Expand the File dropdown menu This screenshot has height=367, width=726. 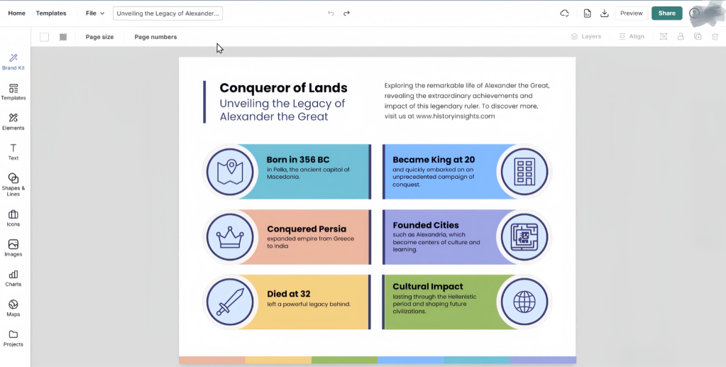[94, 13]
